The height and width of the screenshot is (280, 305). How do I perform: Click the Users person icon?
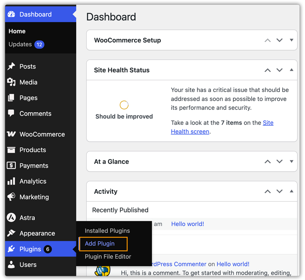click(x=11, y=264)
